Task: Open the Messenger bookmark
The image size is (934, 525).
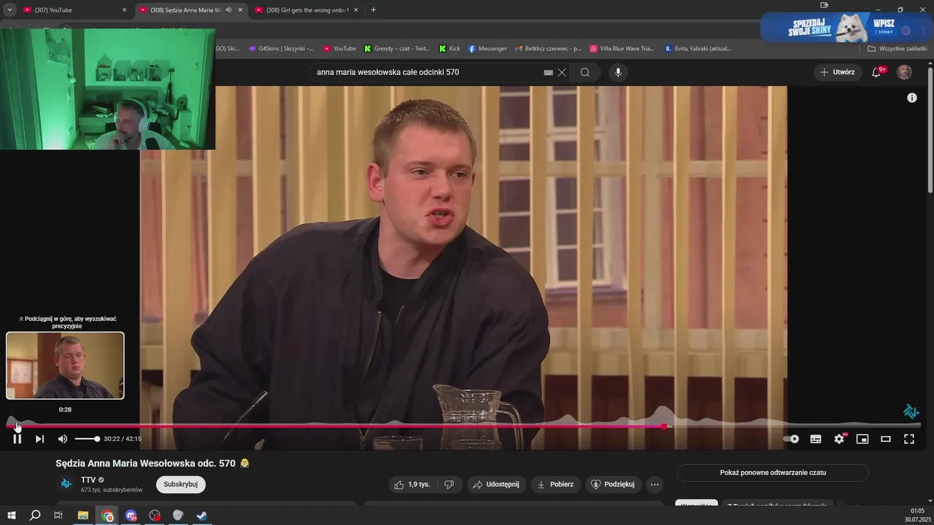Action: [x=487, y=49]
